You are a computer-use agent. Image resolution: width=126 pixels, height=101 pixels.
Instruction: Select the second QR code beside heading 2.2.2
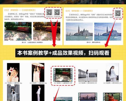coord(57,12)
